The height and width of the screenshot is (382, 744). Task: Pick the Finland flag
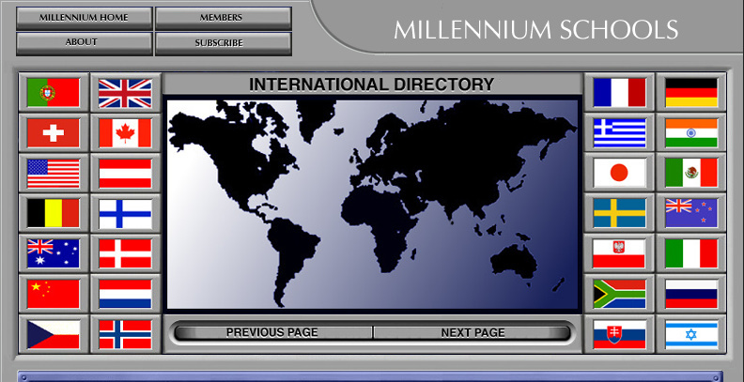[x=125, y=213]
